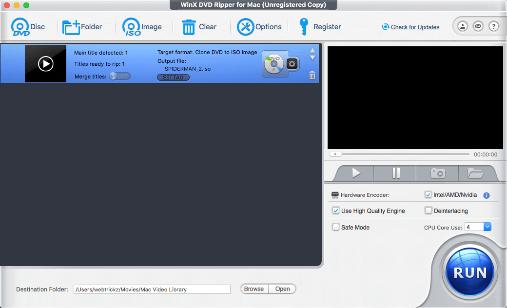Start preview with the Play button
Screen dimensions: 507x308
point(356,173)
